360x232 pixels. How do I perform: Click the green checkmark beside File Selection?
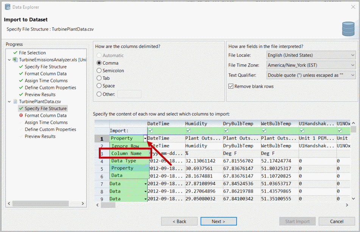tap(15, 53)
